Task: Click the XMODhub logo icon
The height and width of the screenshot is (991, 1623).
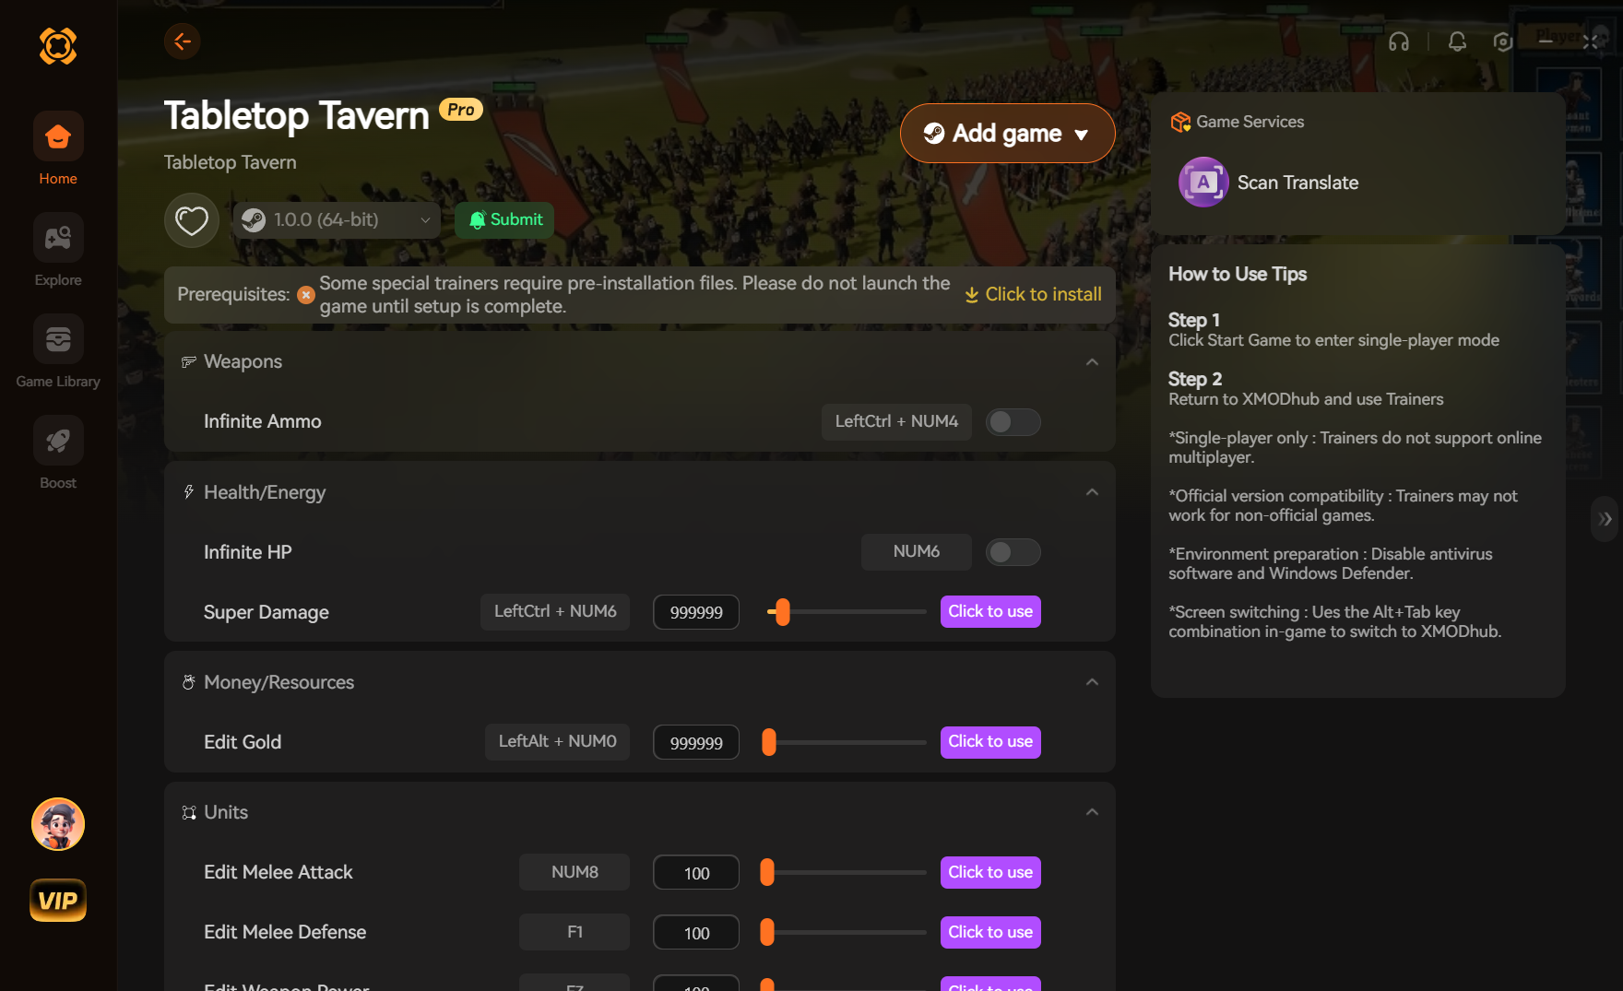Action: tap(58, 45)
